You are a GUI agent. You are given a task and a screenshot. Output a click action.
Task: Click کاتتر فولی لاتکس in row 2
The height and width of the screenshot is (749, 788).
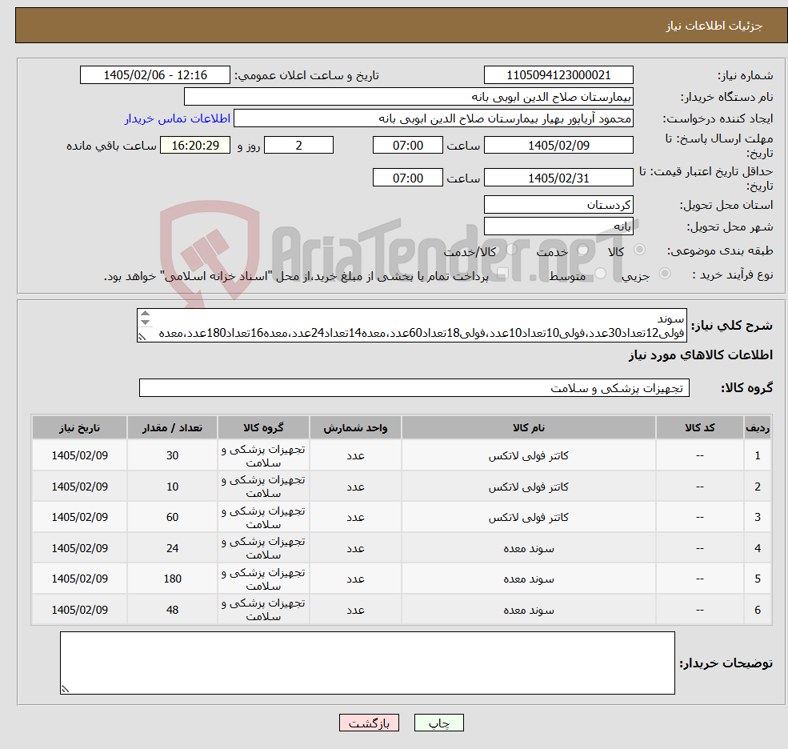pos(528,487)
